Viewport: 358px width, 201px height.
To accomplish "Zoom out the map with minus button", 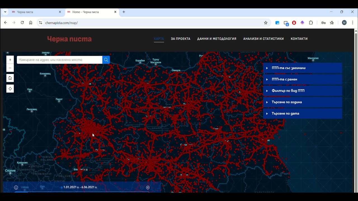I will click(x=10, y=68).
